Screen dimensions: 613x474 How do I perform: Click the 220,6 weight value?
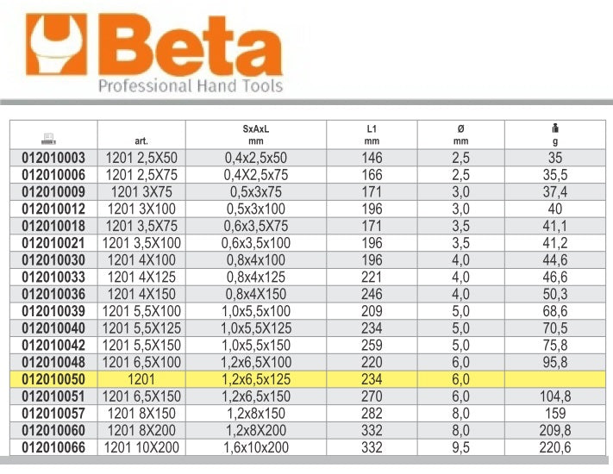[x=554, y=447]
